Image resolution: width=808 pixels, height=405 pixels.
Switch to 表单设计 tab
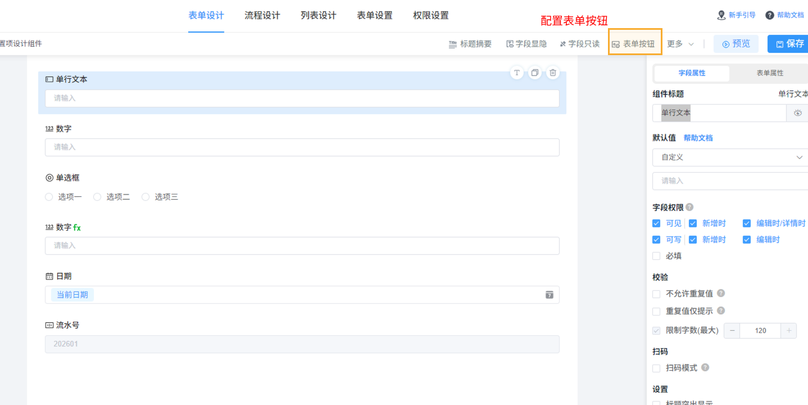tap(206, 16)
